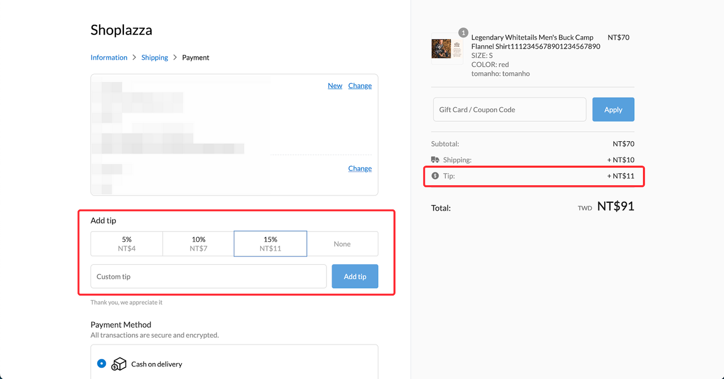The width and height of the screenshot is (724, 379).
Task: Click the chevron before Payment breadcrumb
Action: point(175,58)
